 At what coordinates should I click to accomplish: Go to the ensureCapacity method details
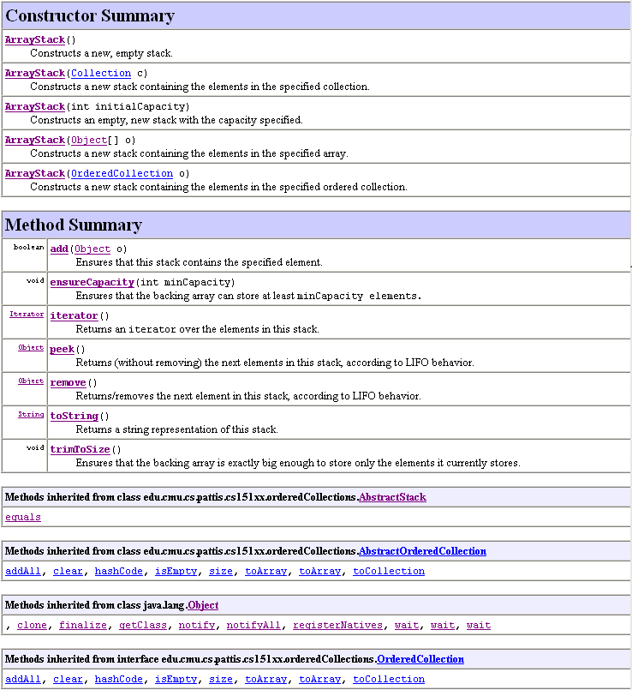(x=92, y=282)
